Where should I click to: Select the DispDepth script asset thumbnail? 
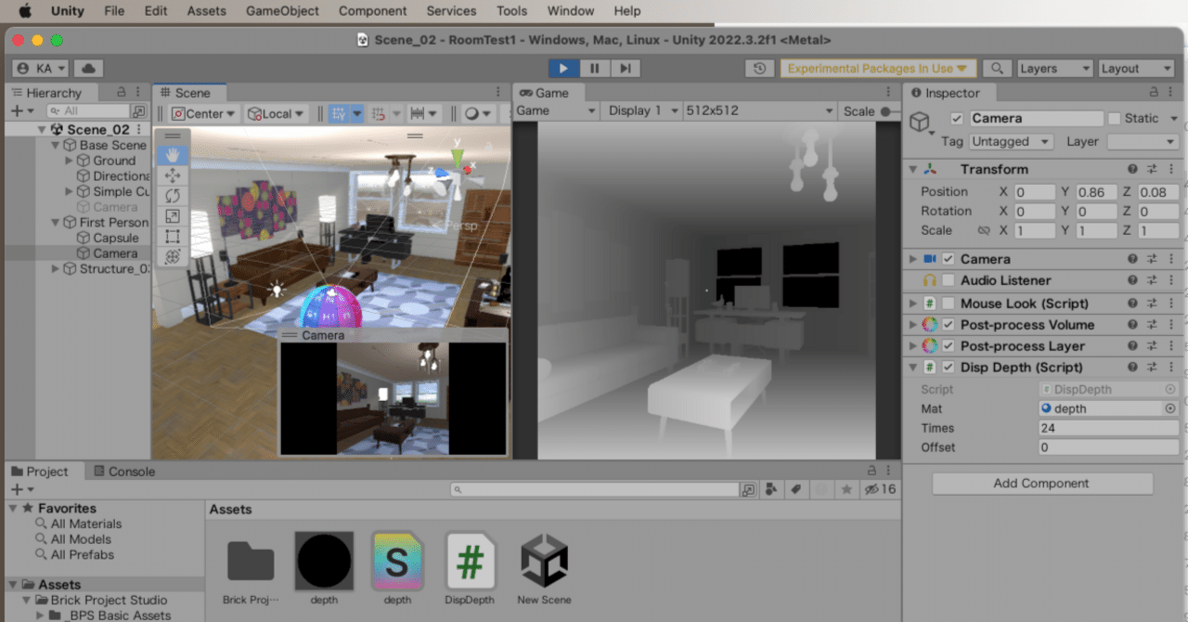(470, 562)
